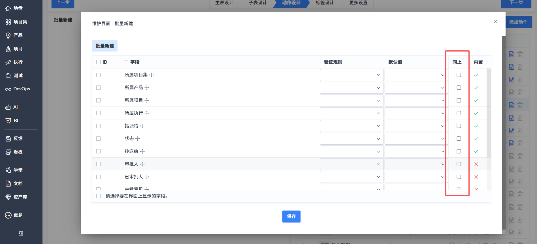Tick the row checkbox for 所属产品

pyautogui.click(x=99, y=88)
